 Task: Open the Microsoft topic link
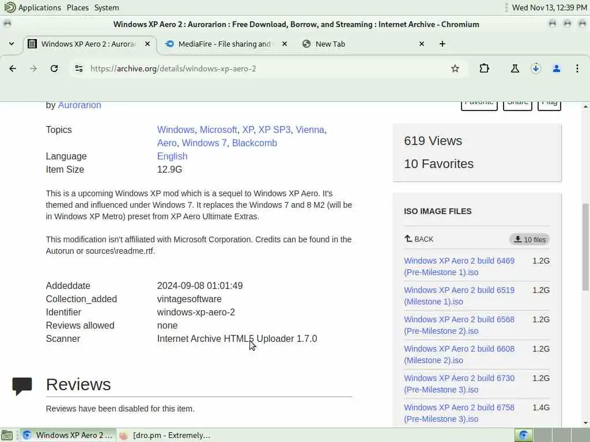coord(218,129)
